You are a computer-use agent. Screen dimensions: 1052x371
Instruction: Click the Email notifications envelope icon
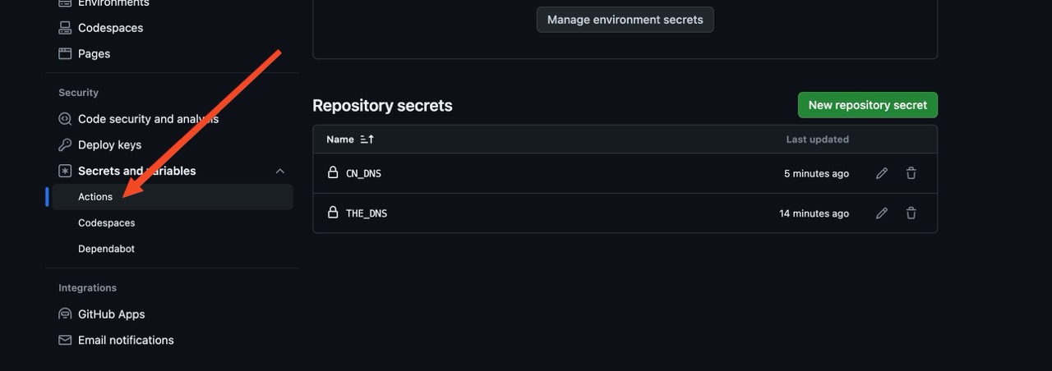point(65,340)
